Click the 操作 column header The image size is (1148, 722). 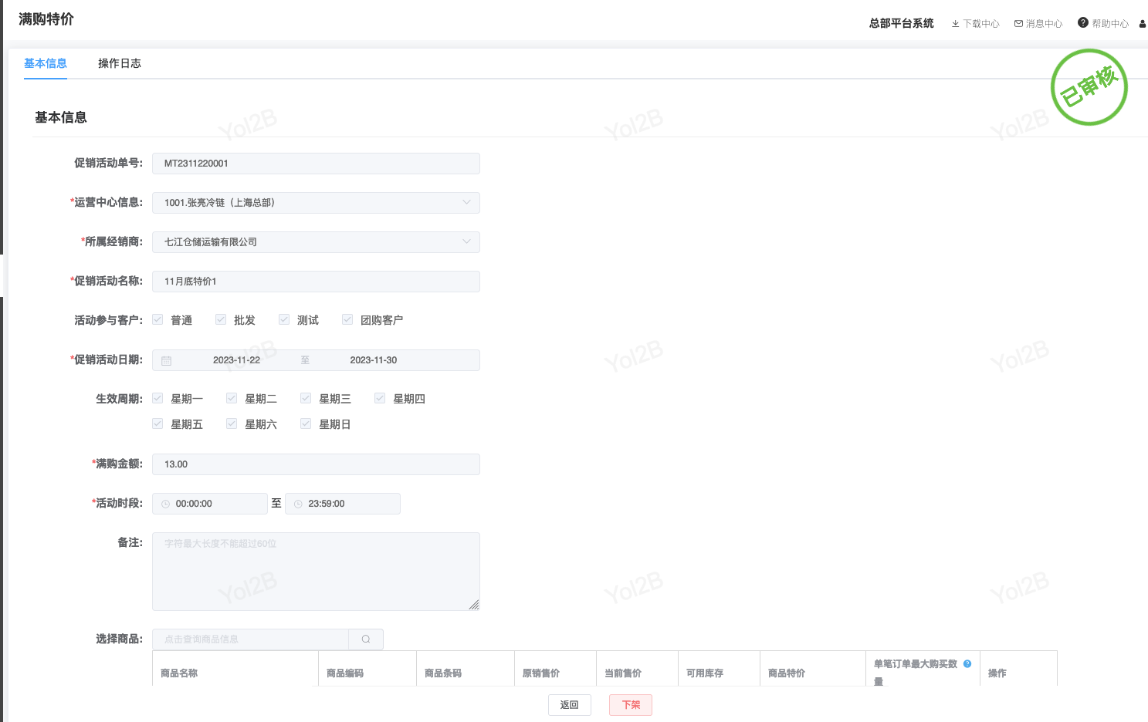pos(997,673)
